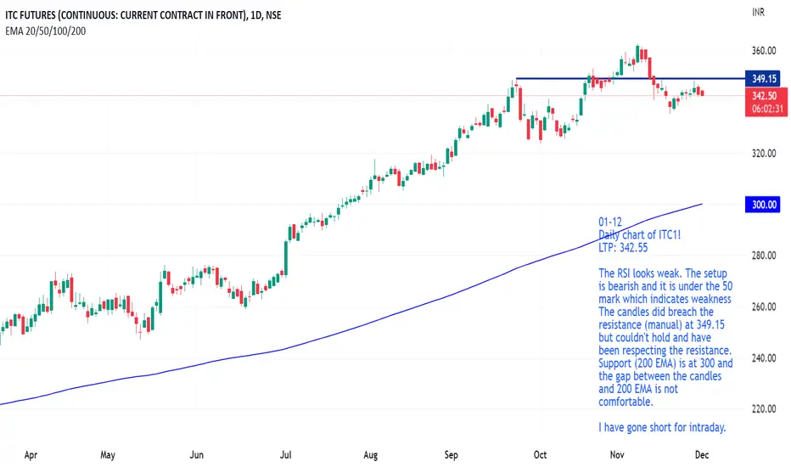This screenshot has width=791, height=467.
Task: Click the 220.00 price axis tick
Action: (x=764, y=409)
